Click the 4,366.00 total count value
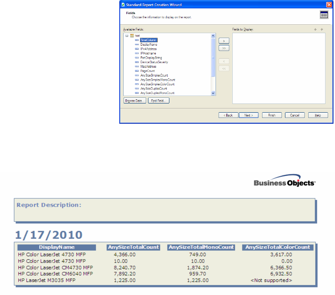This screenshot has width=335, height=295. tap(124, 255)
